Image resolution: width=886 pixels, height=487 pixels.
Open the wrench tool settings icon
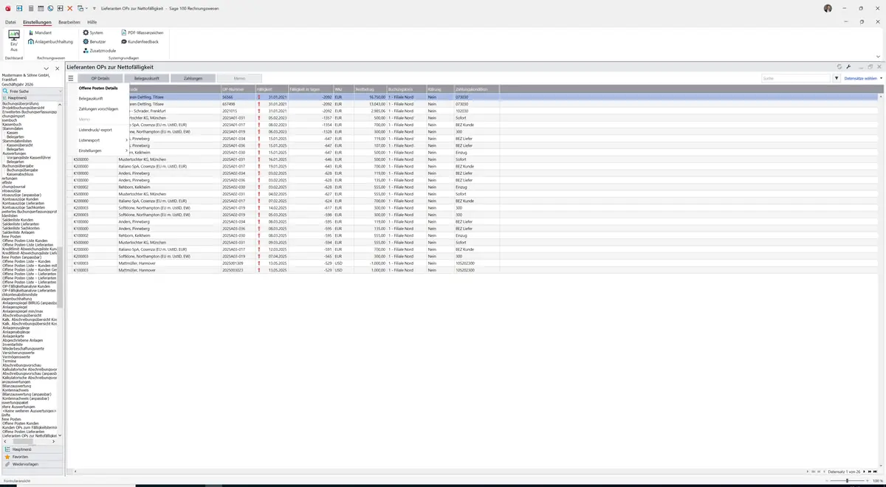pos(849,67)
